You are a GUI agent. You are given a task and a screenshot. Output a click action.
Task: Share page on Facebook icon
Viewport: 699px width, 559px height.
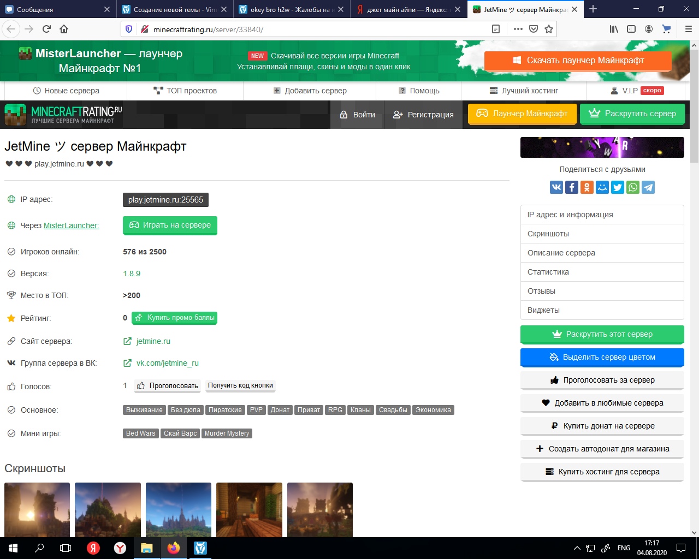pyautogui.click(x=572, y=187)
